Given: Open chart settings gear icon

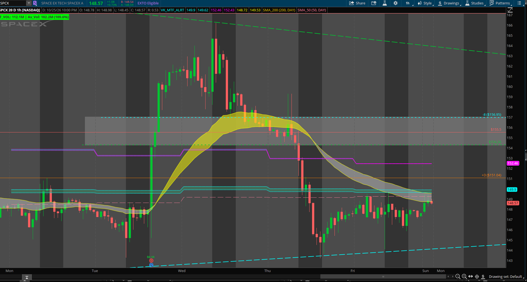Looking at the screenshot, I should [x=395, y=3].
